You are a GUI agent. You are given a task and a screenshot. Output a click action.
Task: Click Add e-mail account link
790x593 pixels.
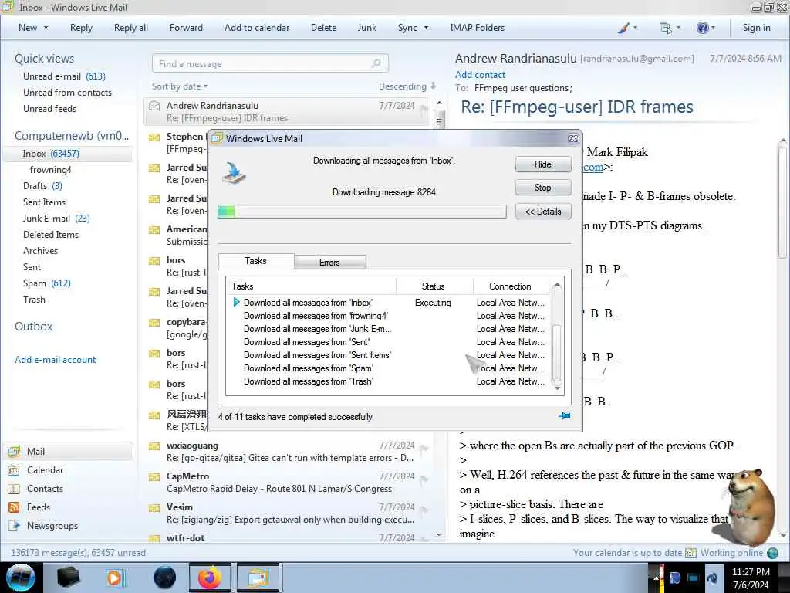tap(56, 360)
